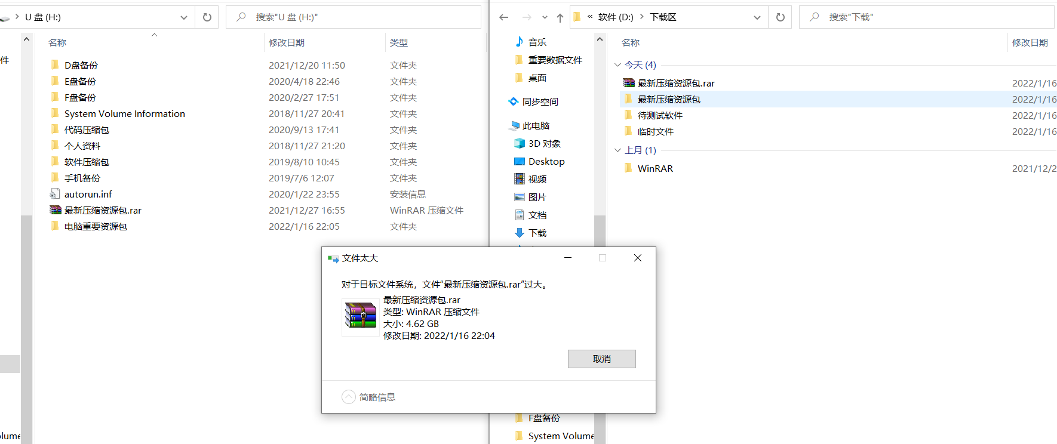Open 桌面 in the navigation pane
Image resolution: width=1057 pixels, height=444 pixels.
pos(537,78)
